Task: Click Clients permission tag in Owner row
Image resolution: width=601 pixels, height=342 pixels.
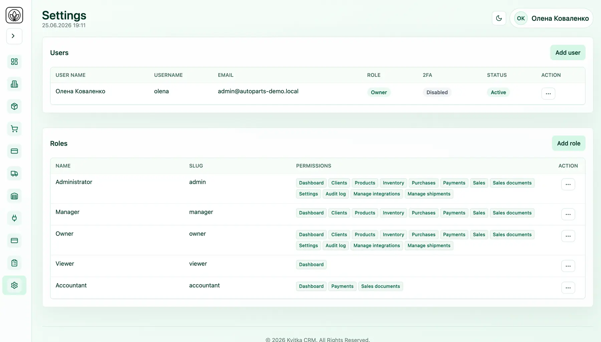Action: coord(339,235)
